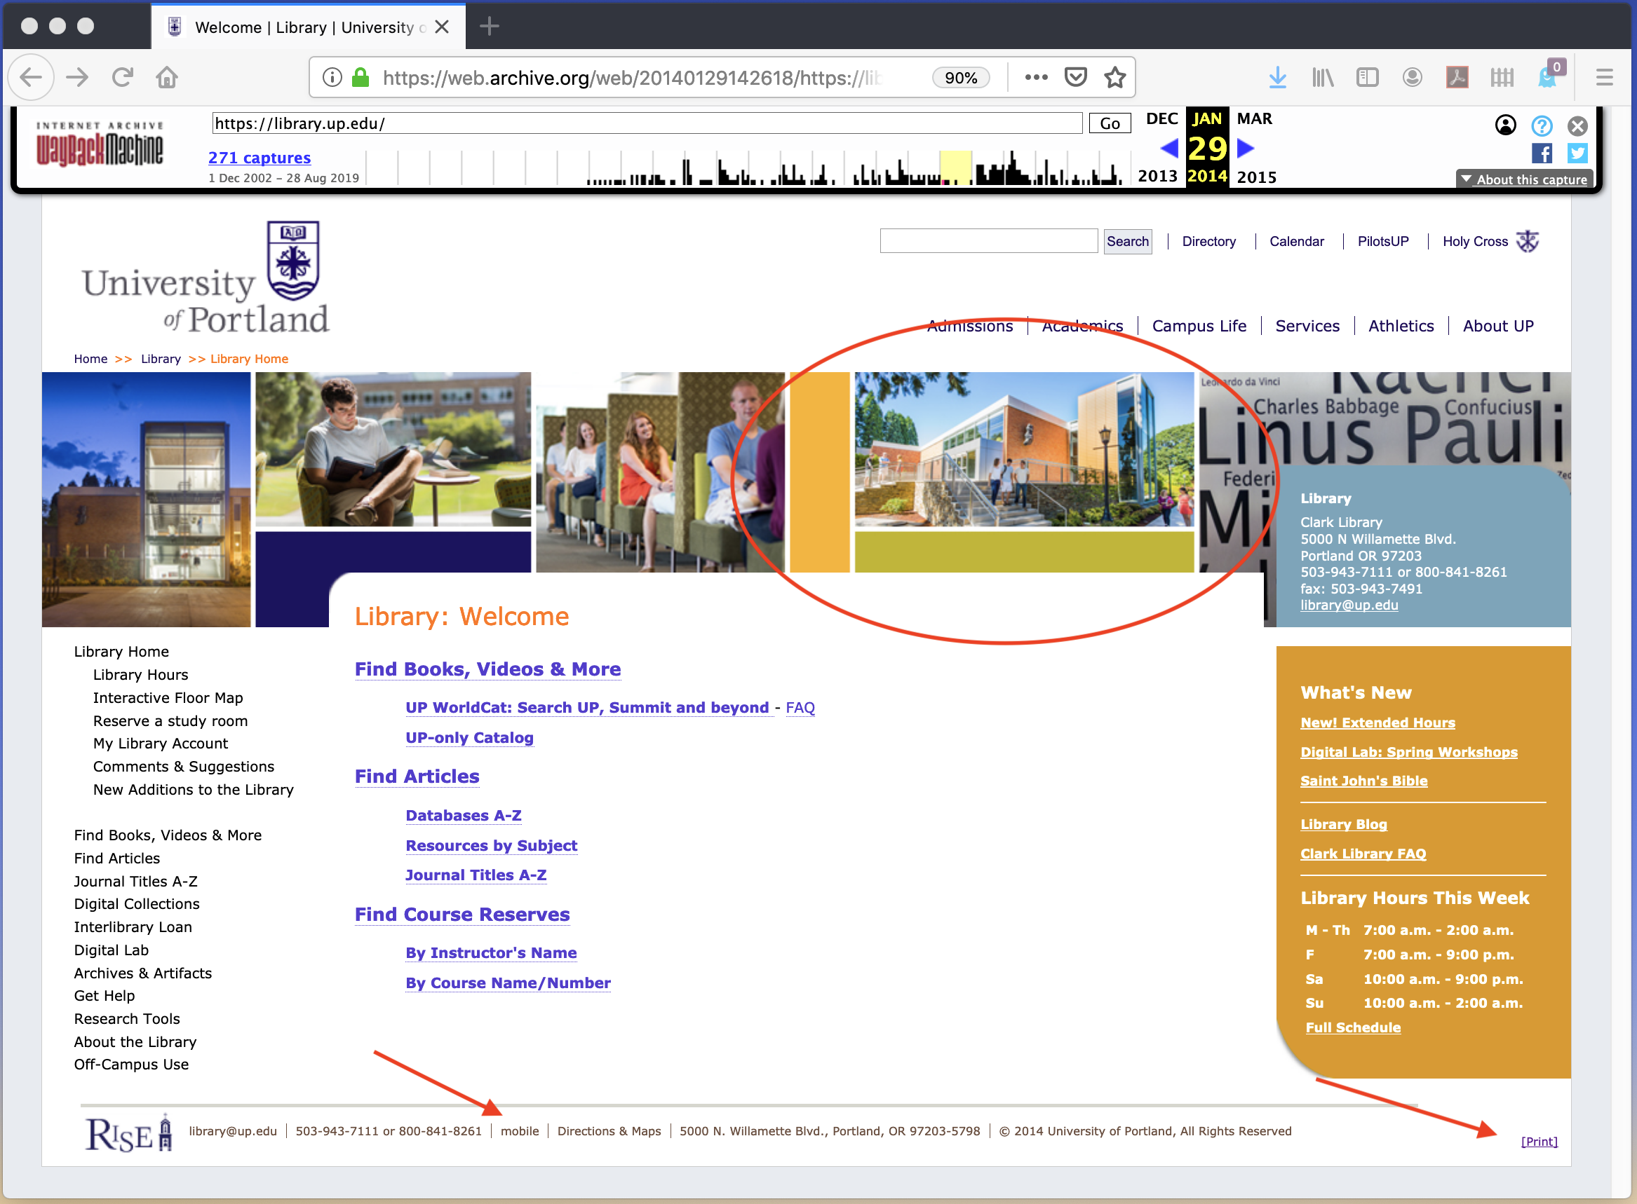Close the Welcome Library tab
Screen dimensions: 1637x1204
click(x=441, y=27)
